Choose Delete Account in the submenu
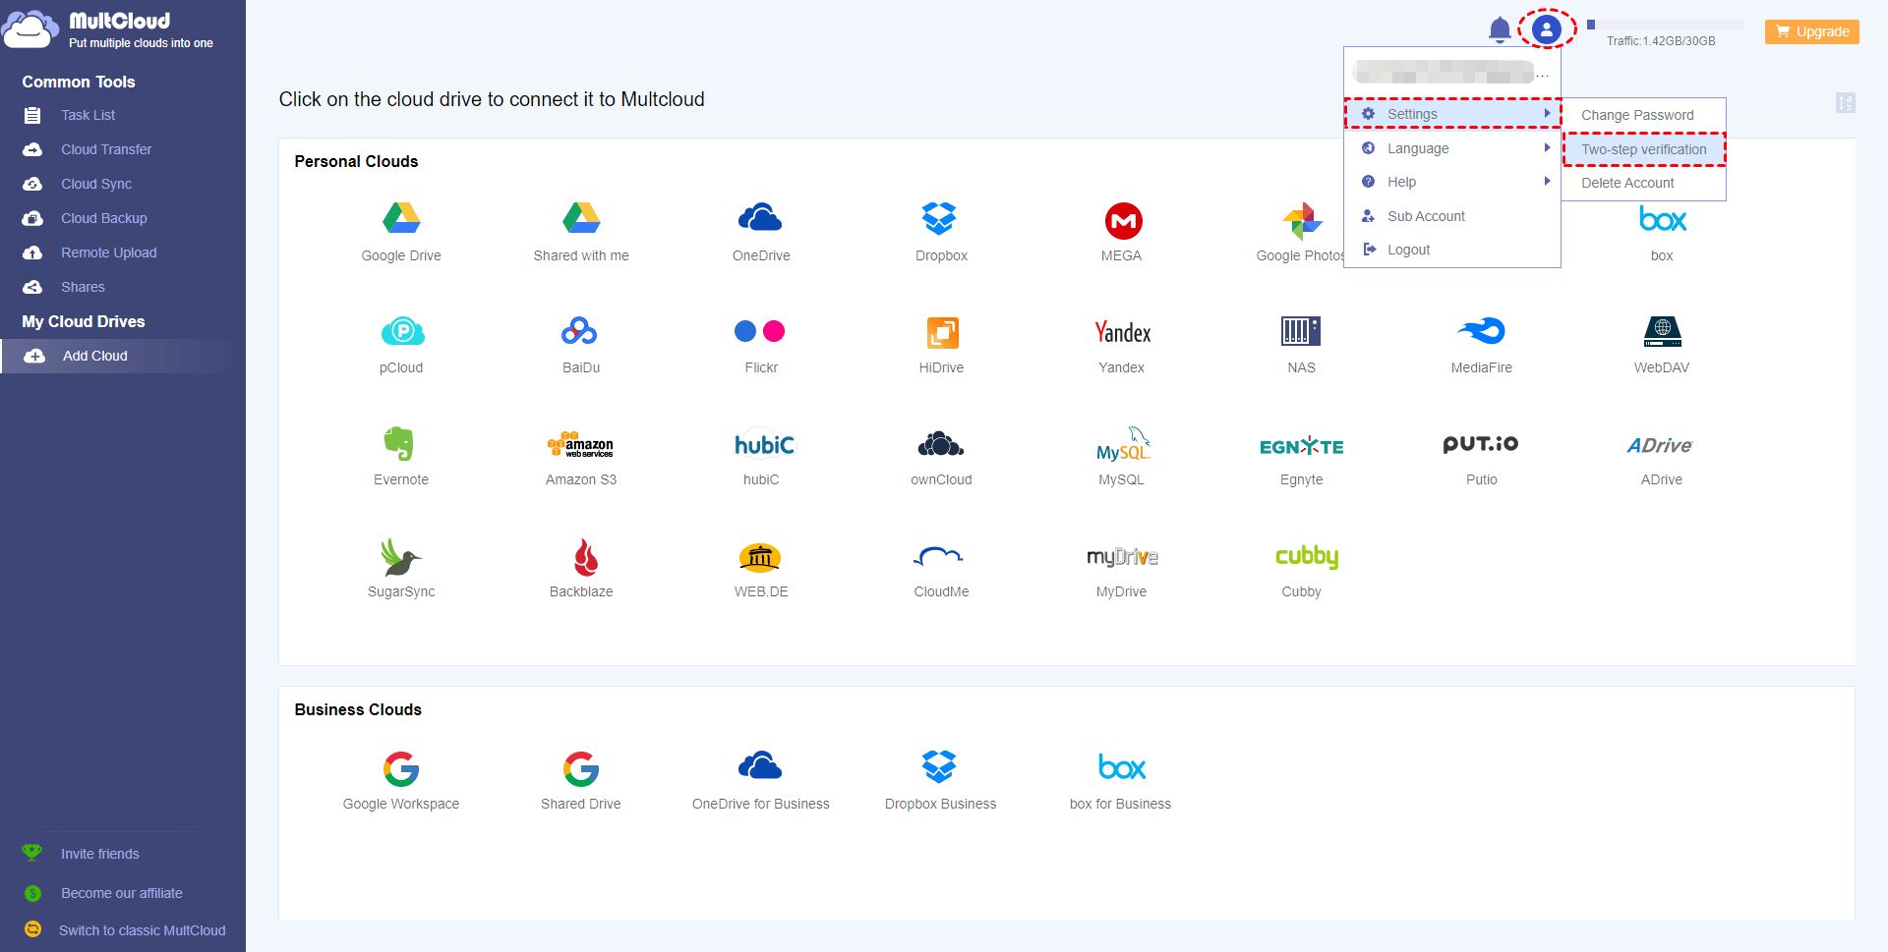This screenshot has height=952, width=1888. pos(1643,183)
